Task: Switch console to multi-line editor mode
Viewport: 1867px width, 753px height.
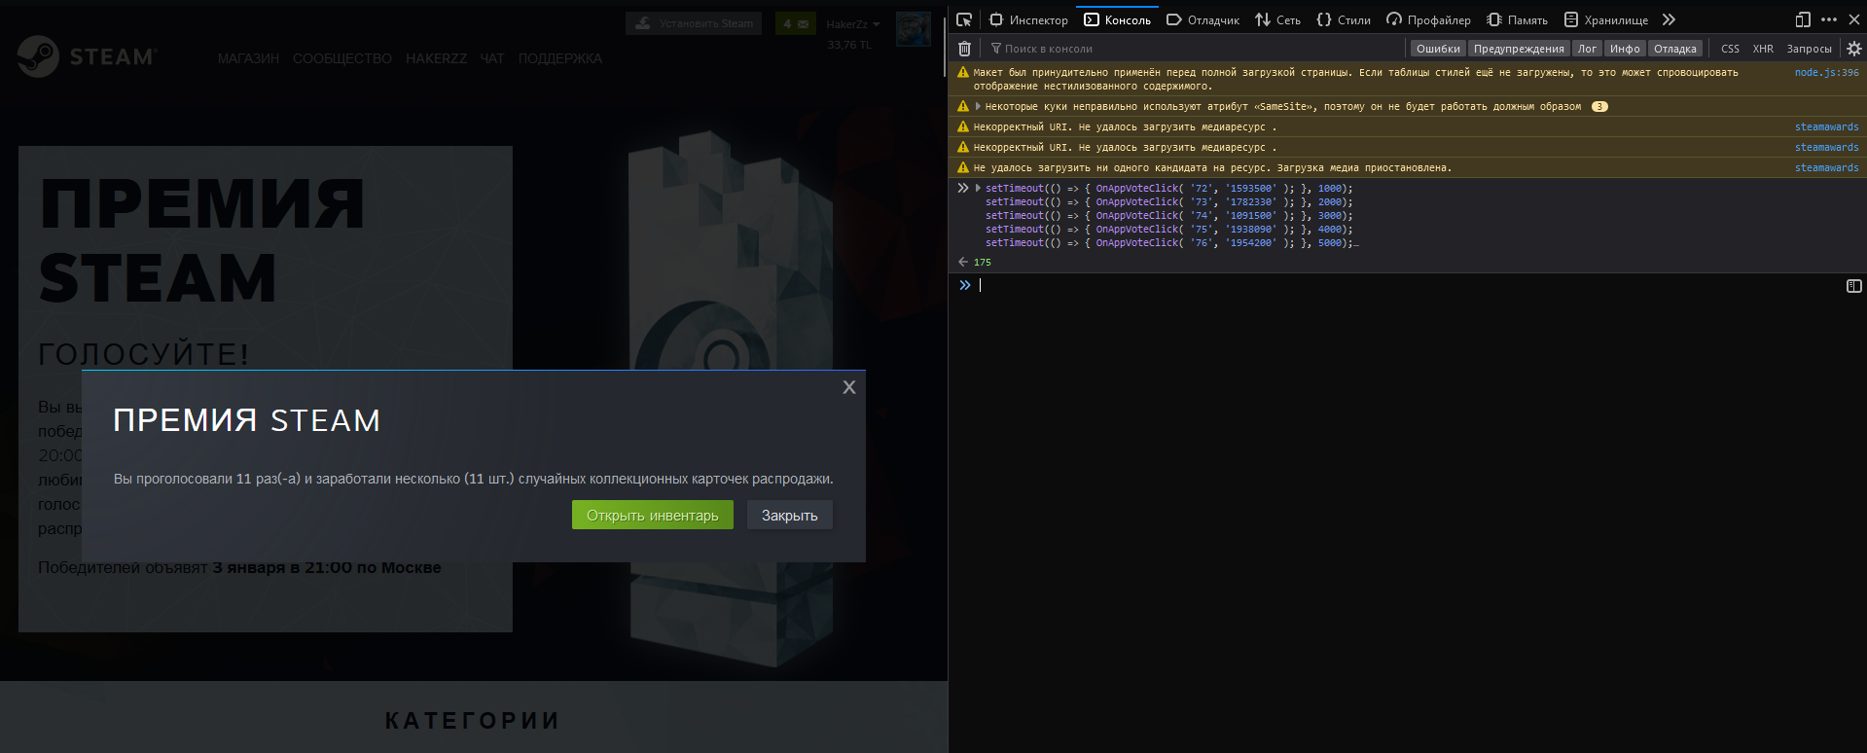Action: click(1854, 286)
